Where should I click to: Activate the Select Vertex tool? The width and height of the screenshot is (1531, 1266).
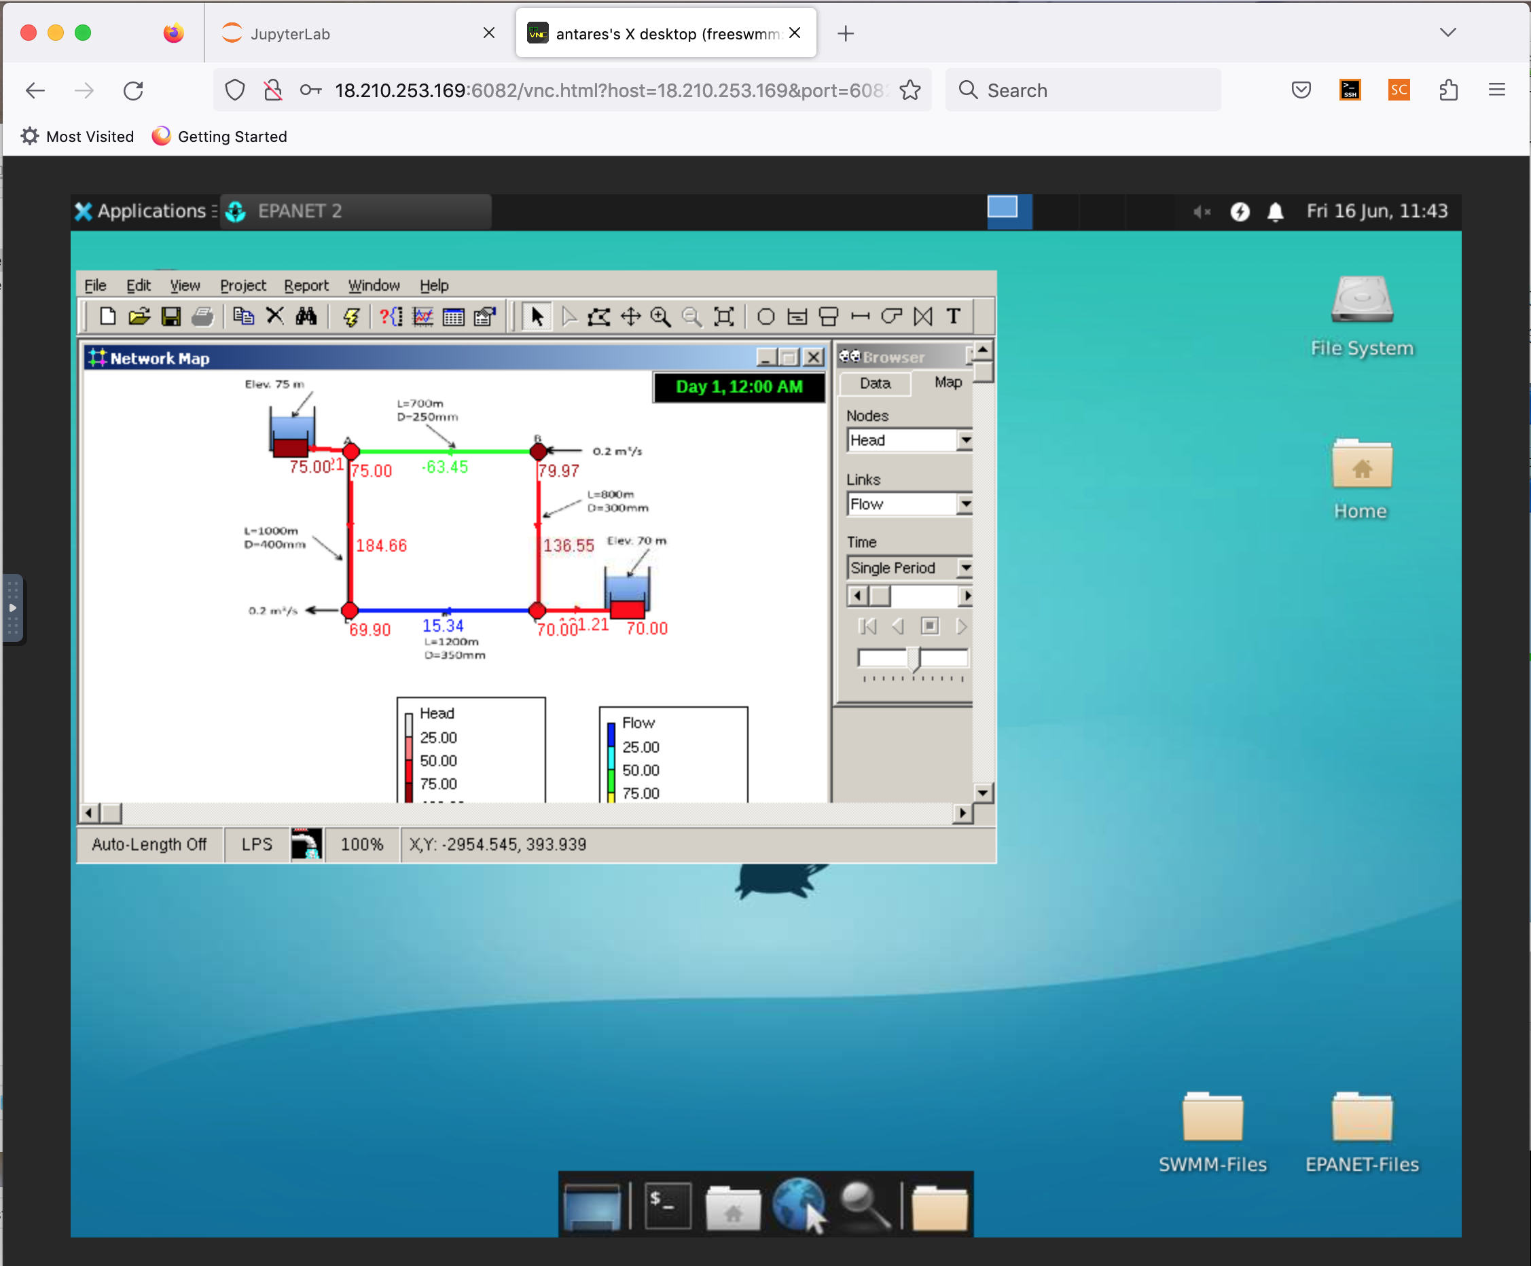(569, 316)
